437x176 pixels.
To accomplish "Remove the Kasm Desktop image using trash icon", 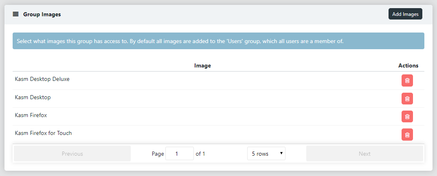I will click(x=407, y=98).
